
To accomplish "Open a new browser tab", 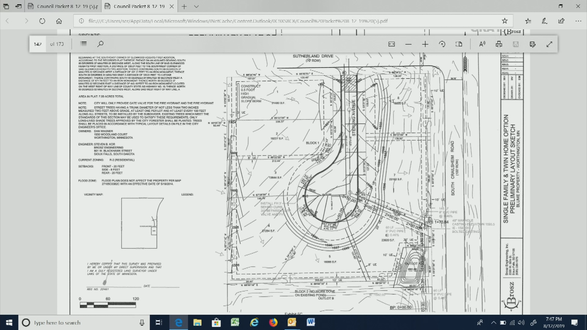I will (184, 6).
